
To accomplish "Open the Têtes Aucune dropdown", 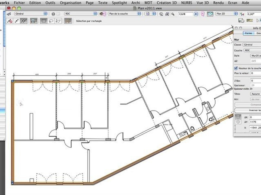I will point(256,94).
